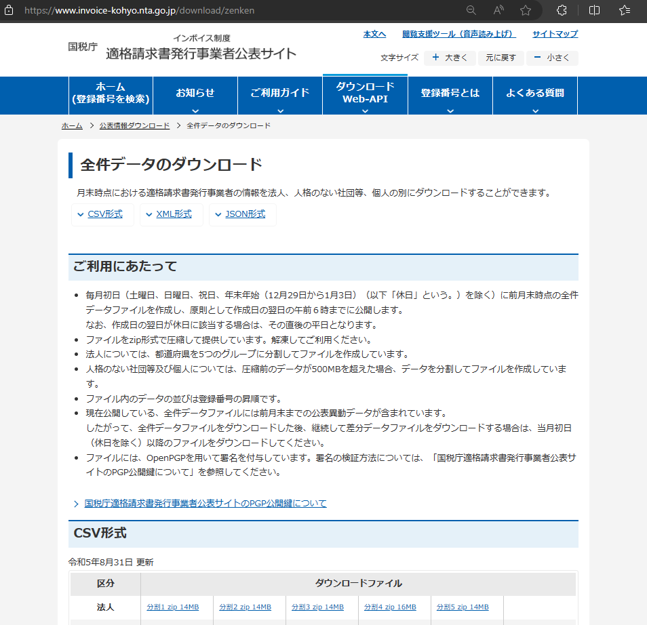Open the よくある質問 menu

click(x=534, y=96)
